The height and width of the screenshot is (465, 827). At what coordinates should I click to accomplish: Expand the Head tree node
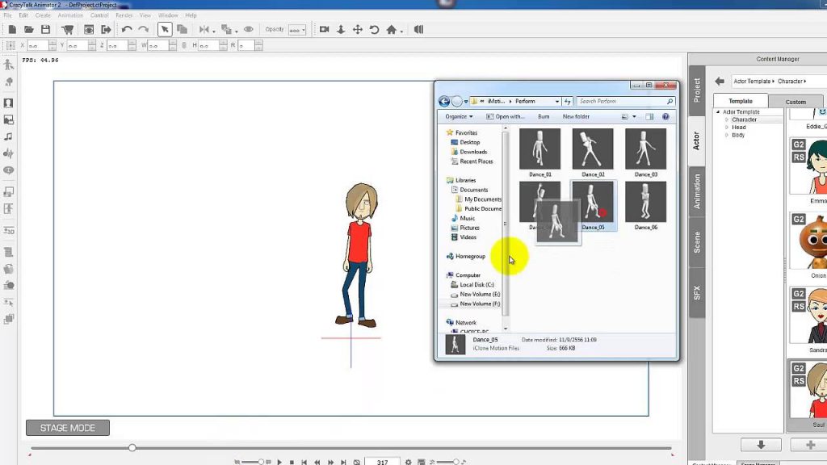coord(727,127)
